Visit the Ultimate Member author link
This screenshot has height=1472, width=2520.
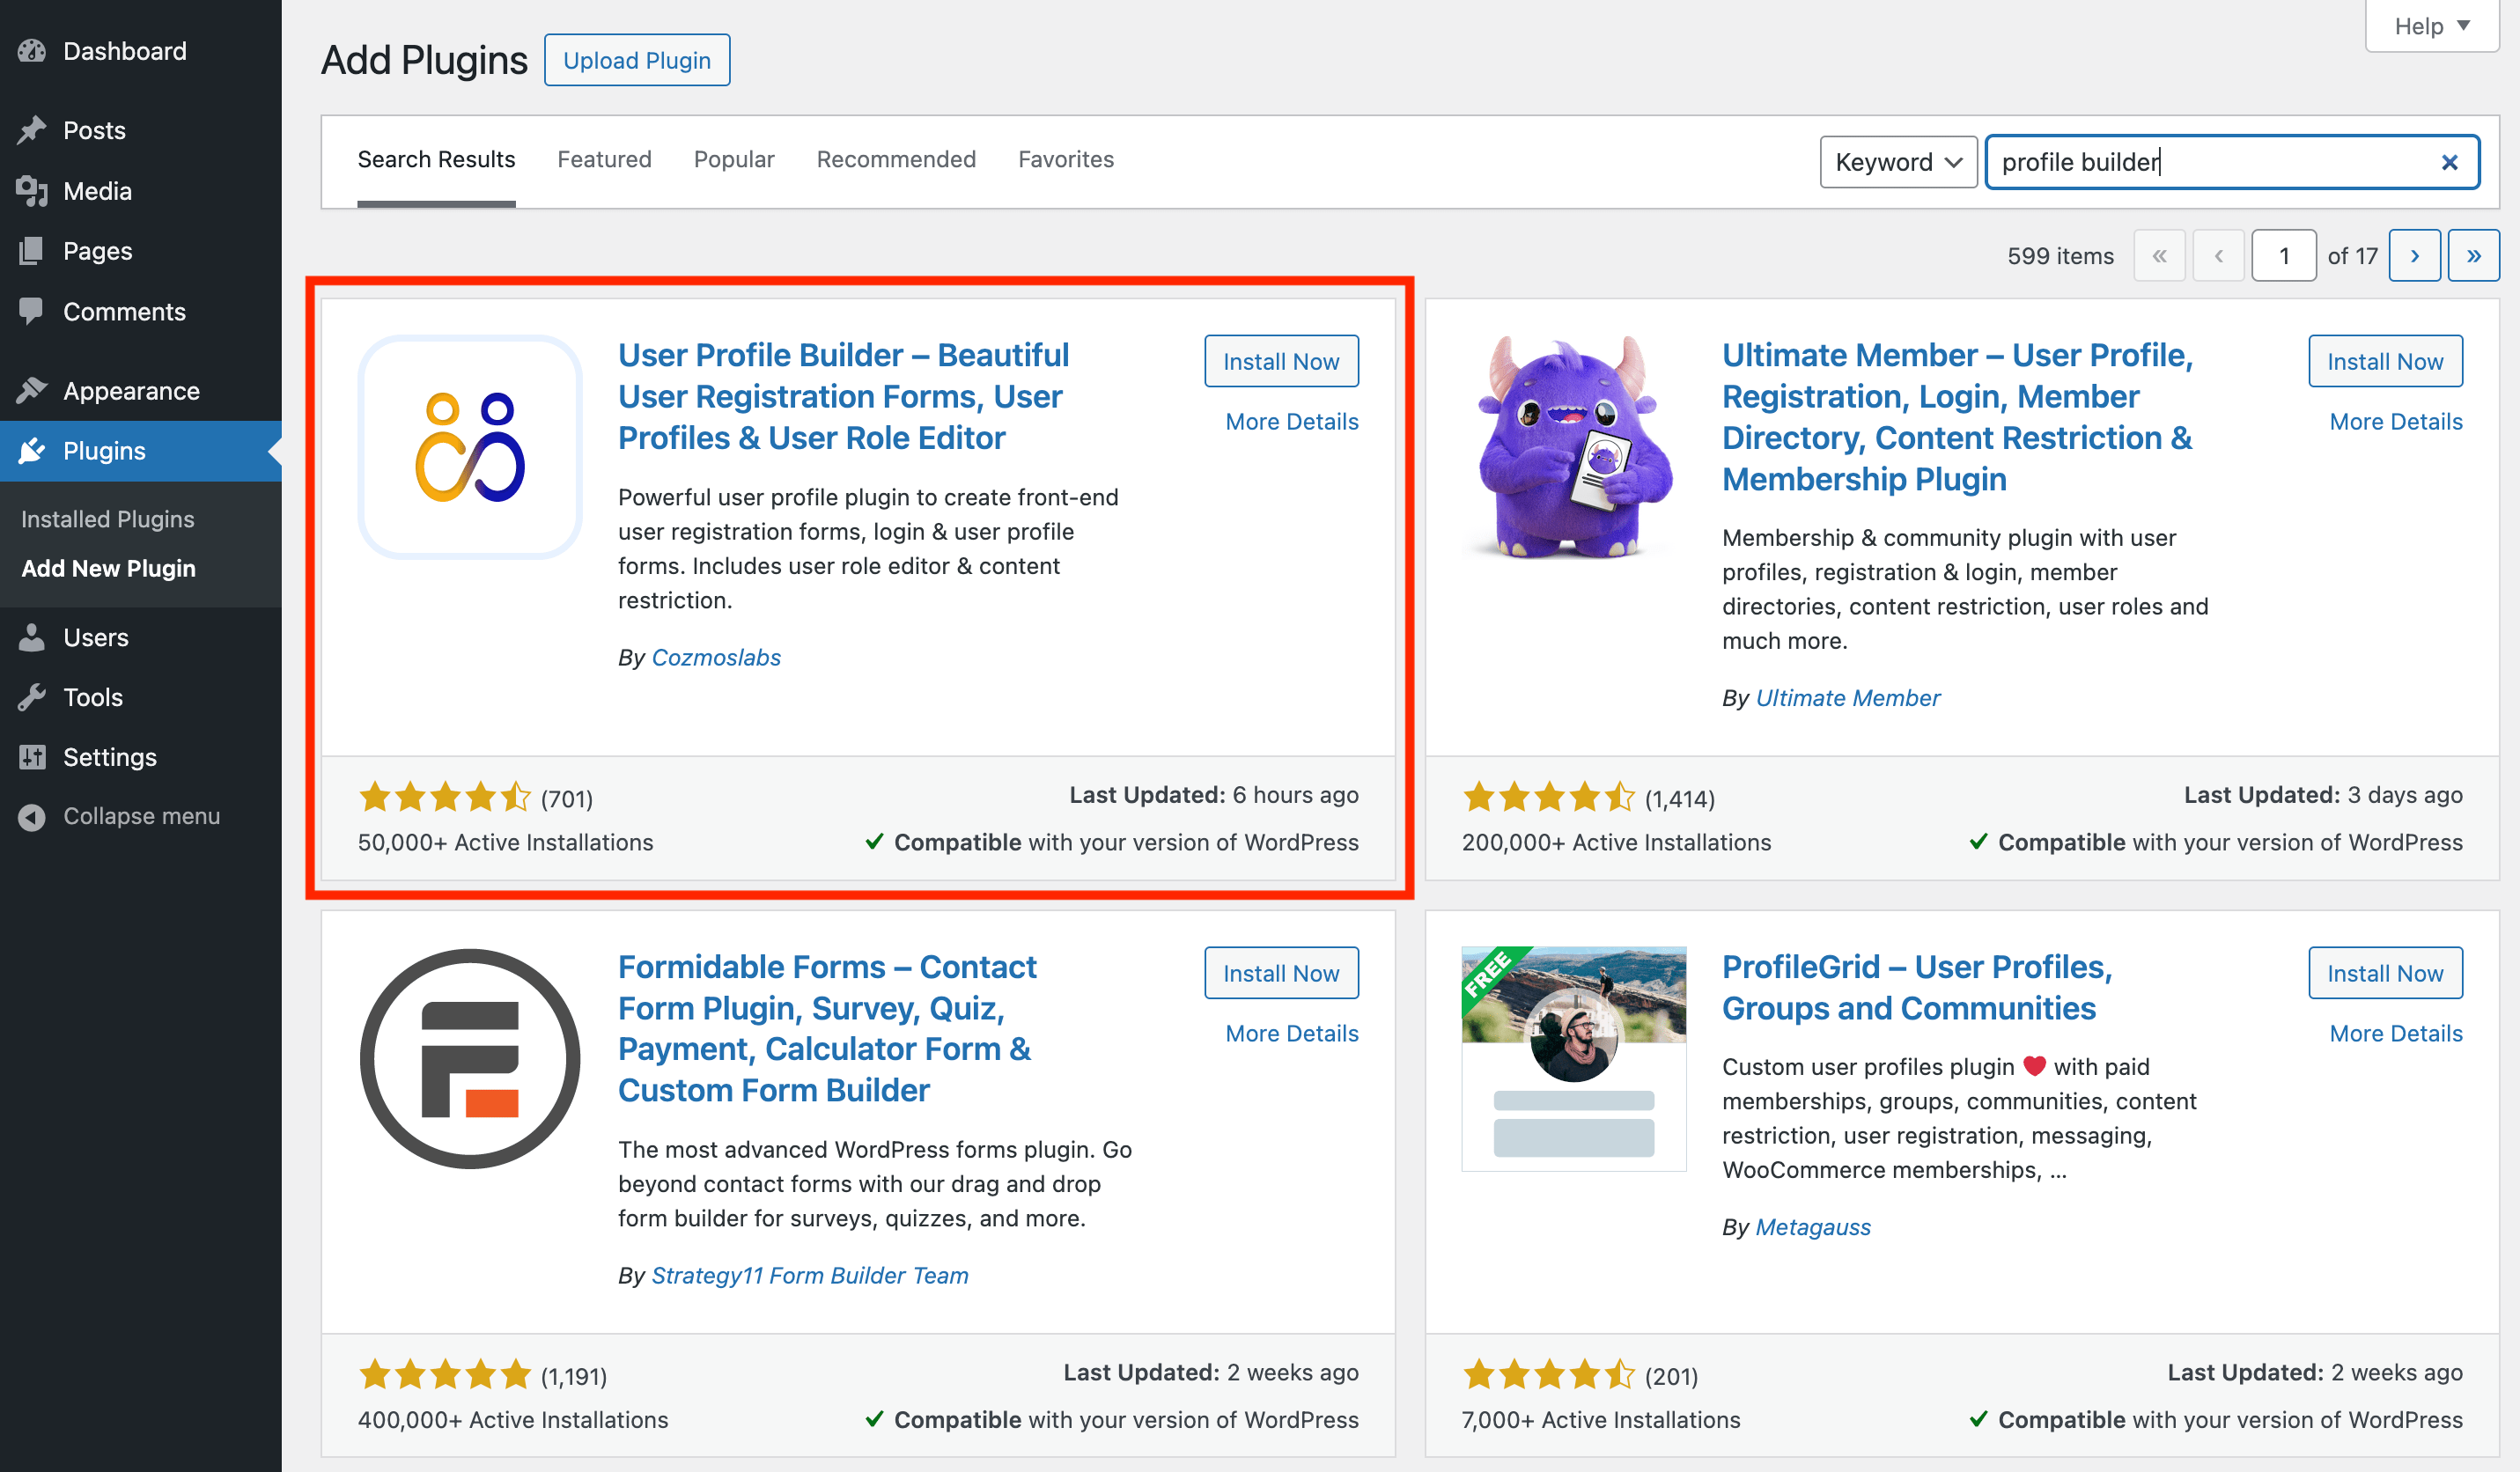[x=1848, y=698]
